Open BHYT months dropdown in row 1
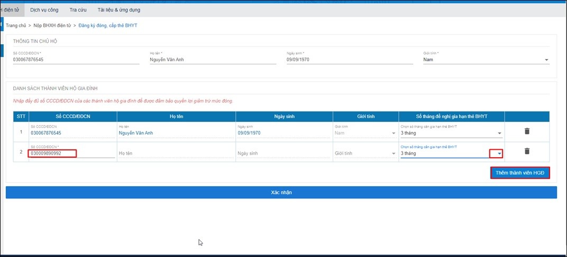This screenshot has width=567, height=257. 499,134
